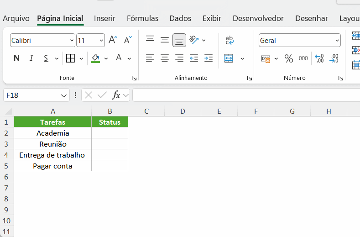Expand accounting format dropdown arrow
This screenshot has height=237, width=360.
(x=276, y=58)
